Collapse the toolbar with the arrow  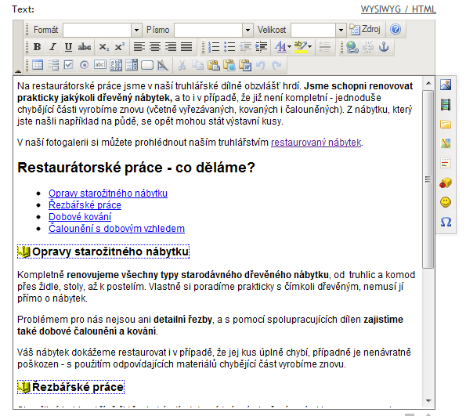[18, 71]
